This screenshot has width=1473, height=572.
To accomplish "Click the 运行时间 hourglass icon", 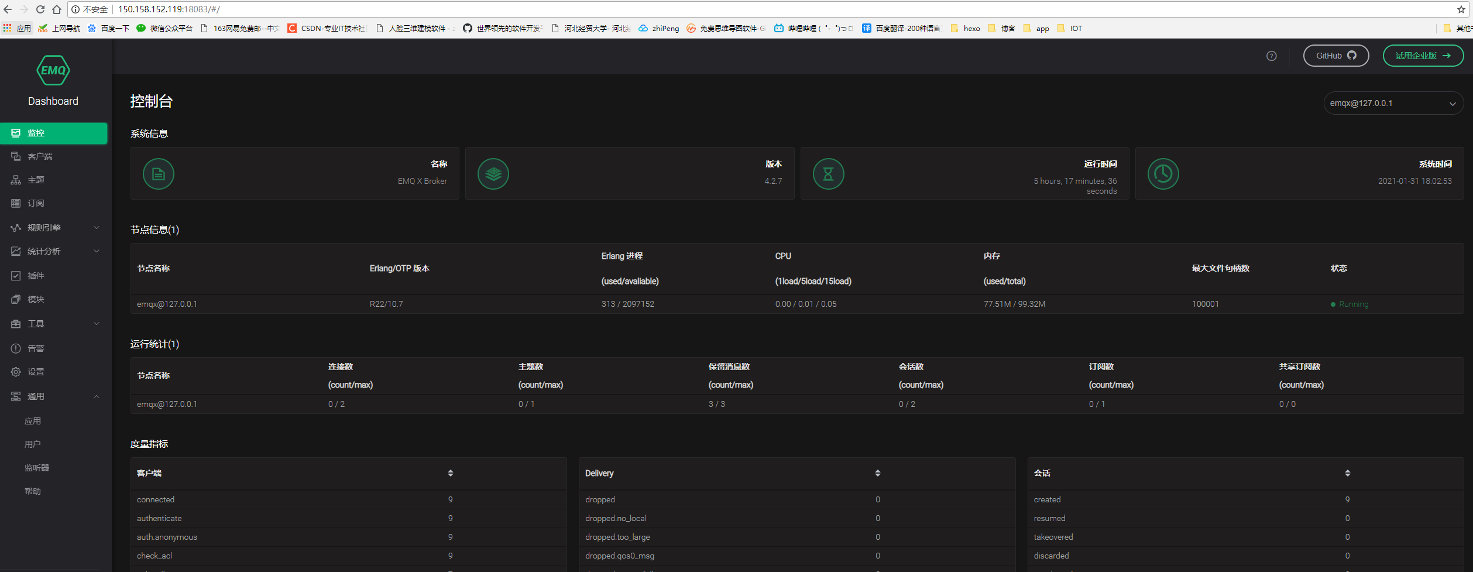I will pos(828,174).
